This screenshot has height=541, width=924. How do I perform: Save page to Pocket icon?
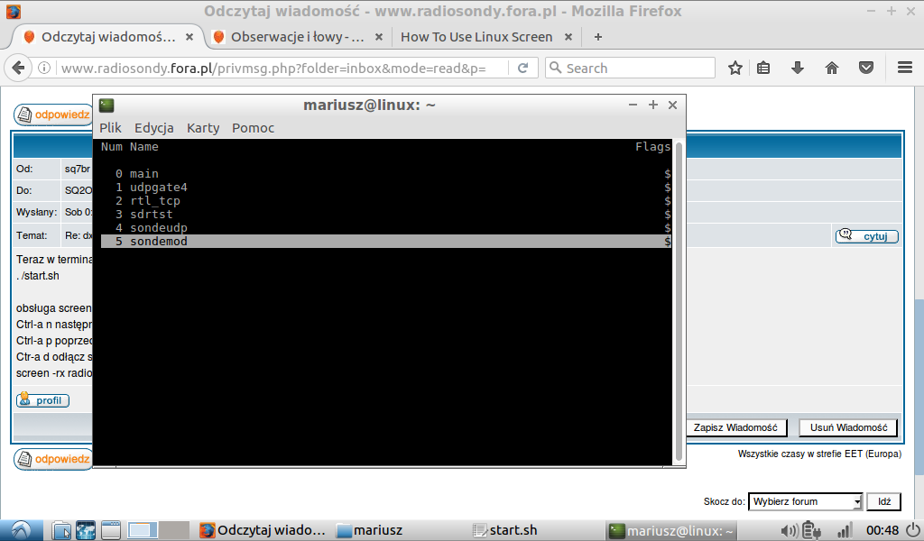(x=865, y=69)
